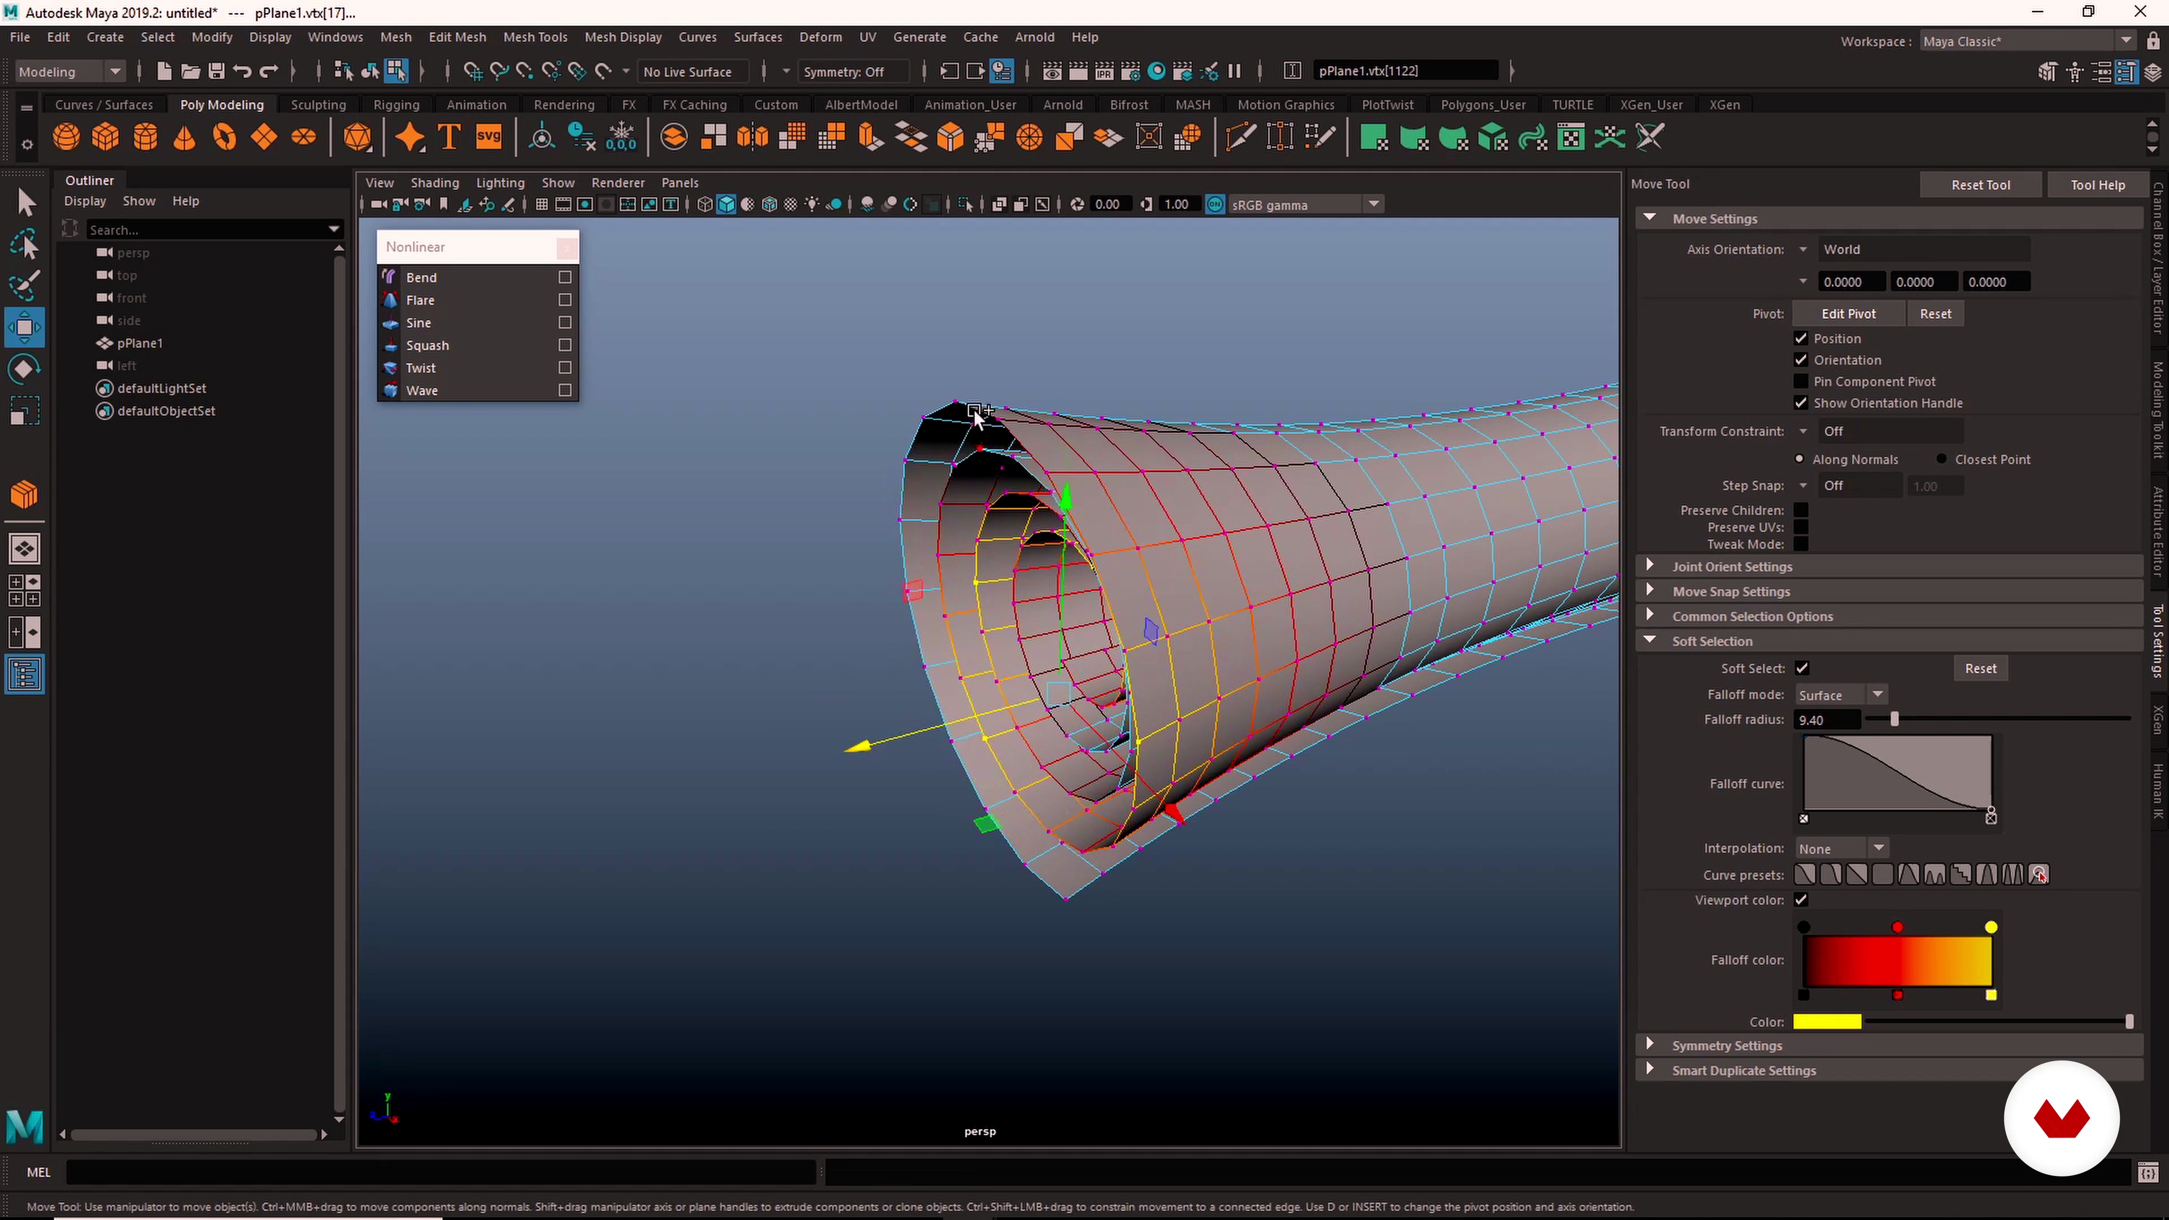Open the Falloff mode Surface dropdown
This screenshot has width=2169, height=1220.
(x=1841, y=695)
